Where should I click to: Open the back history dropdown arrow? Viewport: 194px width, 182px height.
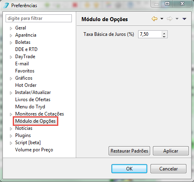pyautogui.click(x=162, y=19)
